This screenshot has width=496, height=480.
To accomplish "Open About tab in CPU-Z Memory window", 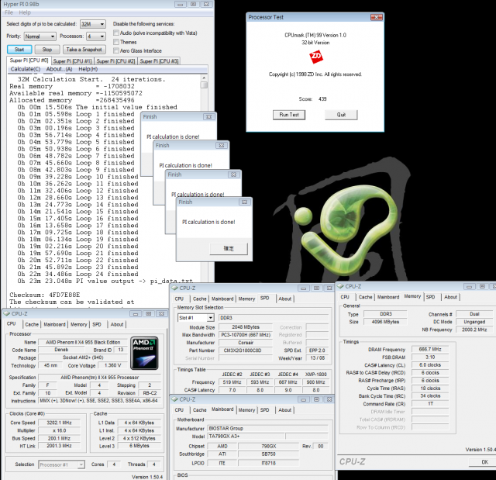I will click(450, 297).
